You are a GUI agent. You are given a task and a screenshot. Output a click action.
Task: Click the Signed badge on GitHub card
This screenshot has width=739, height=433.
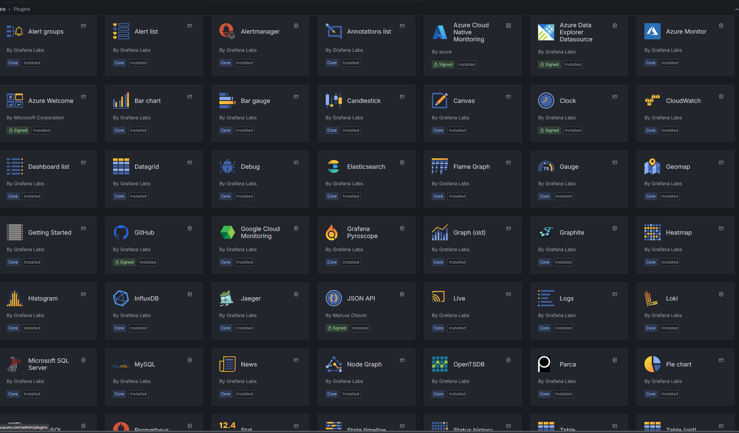[x=124, y=262]
